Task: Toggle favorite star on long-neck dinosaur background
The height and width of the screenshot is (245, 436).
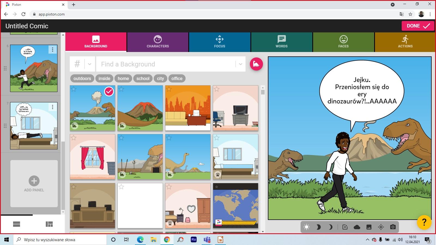Action: pyautogui.click(x=169, y=138)
